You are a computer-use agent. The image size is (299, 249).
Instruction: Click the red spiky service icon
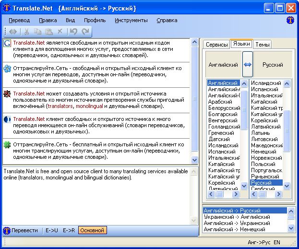pyautogui.click(x=7, y=94)
